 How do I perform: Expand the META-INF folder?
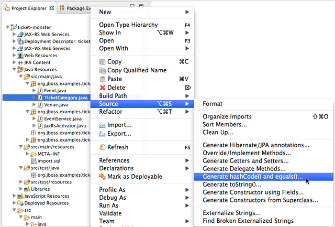[x=27, y=154]
